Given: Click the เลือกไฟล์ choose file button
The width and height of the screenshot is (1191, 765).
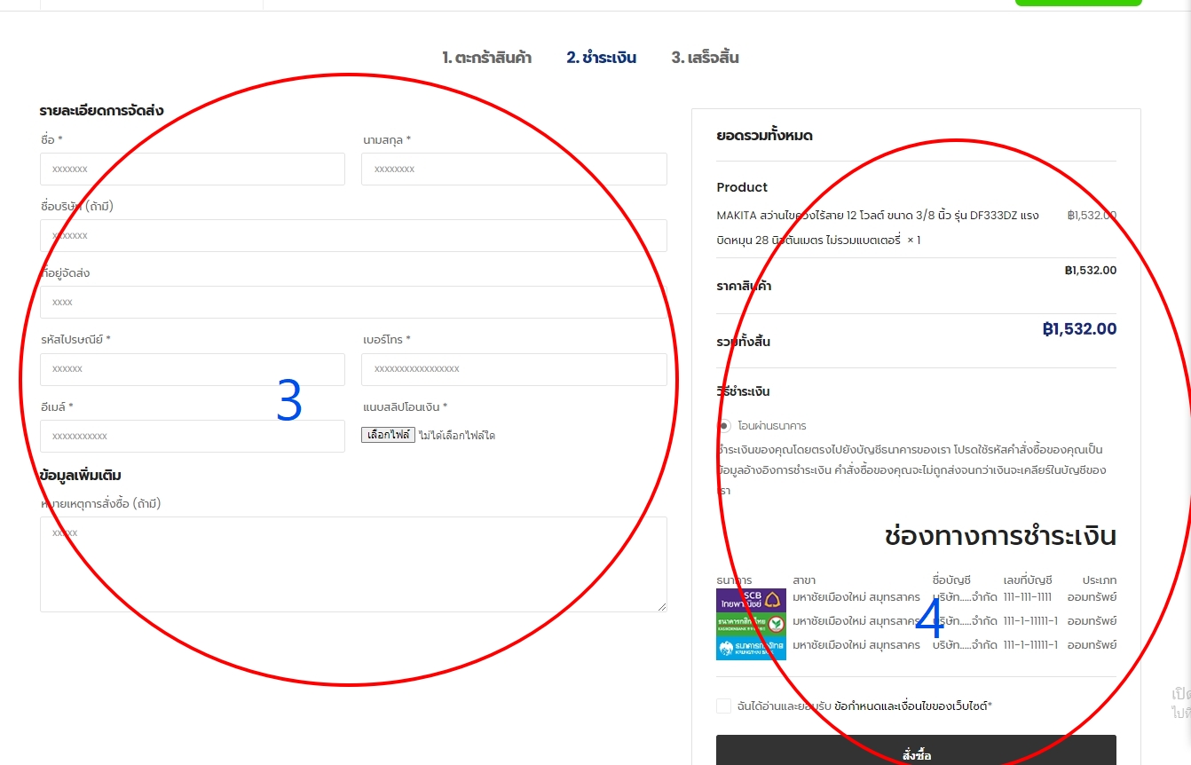Looking at the screenshot, I should click(x=388, y=435).
